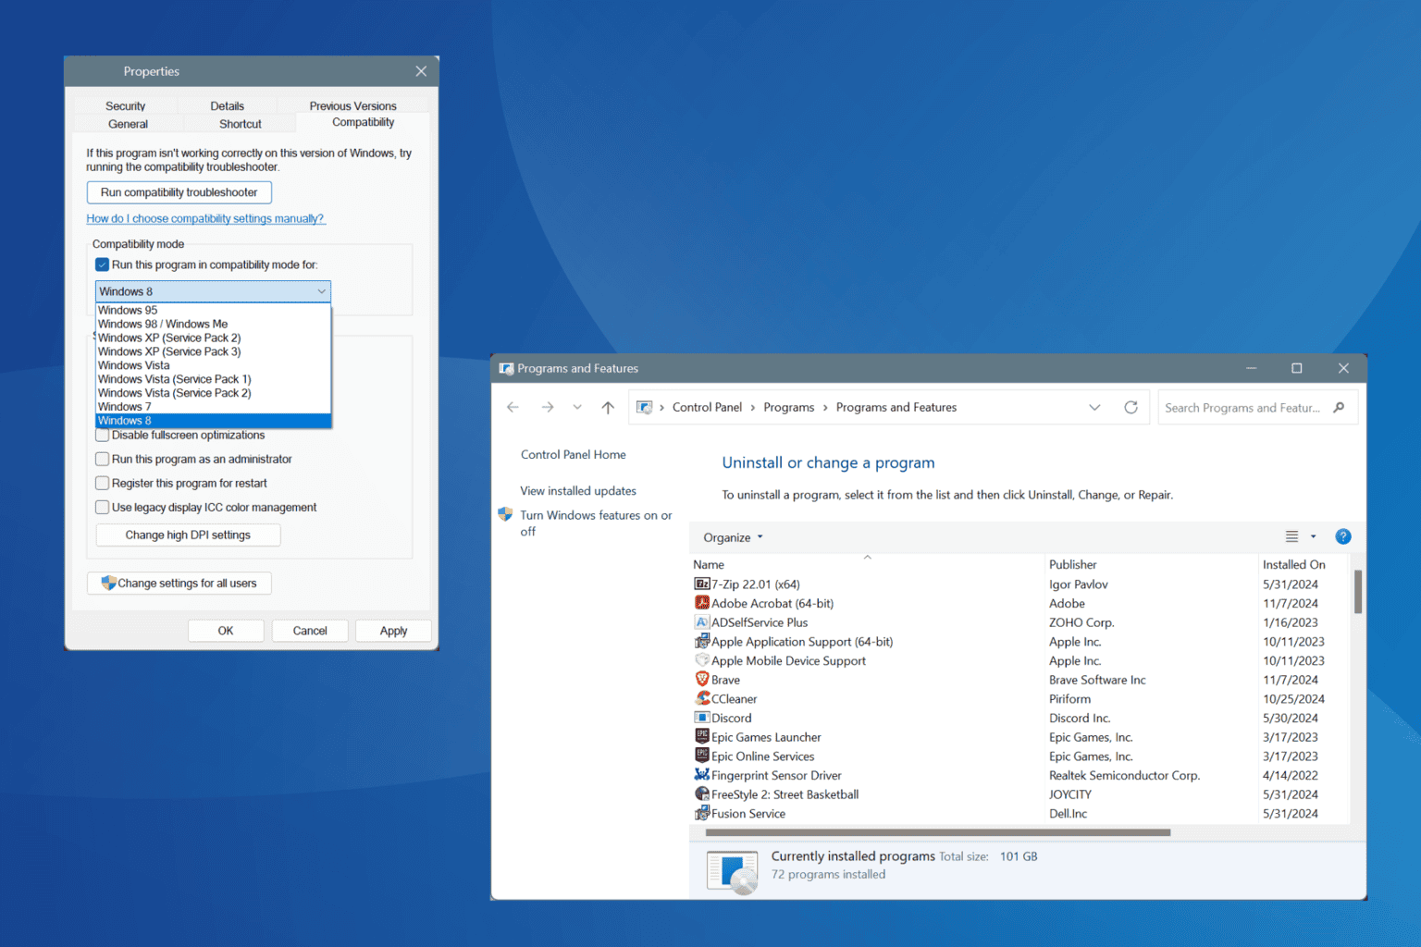Click the Epic Games Launcher icon

[702, 737]
